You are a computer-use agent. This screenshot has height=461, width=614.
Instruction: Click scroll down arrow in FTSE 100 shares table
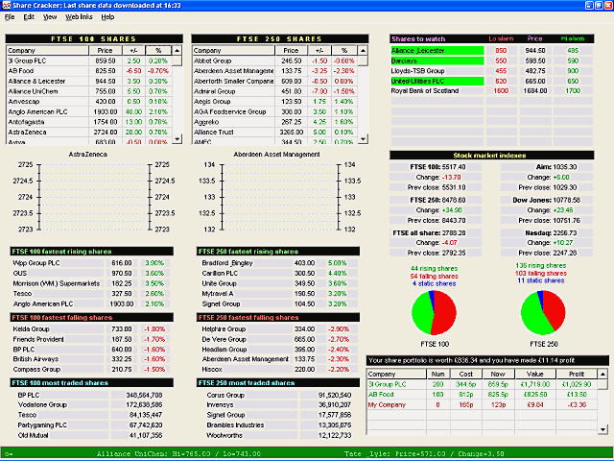coord(177,138)
